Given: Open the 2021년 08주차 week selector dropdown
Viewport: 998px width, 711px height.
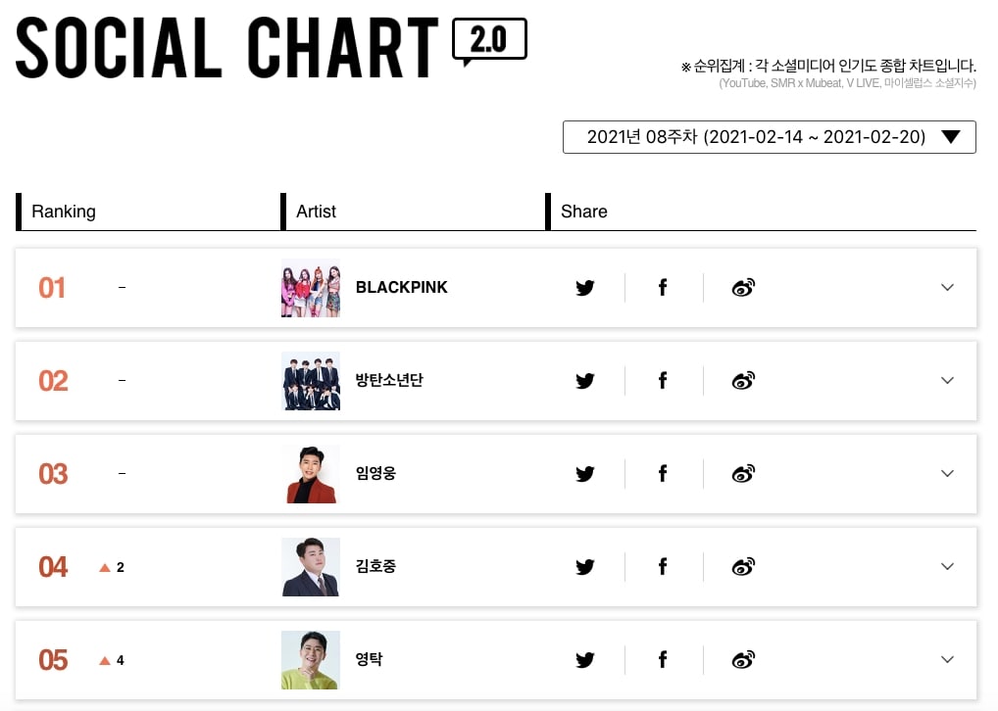Looking at the screenshot, I should pyautogui.click(x=769, y=137).
